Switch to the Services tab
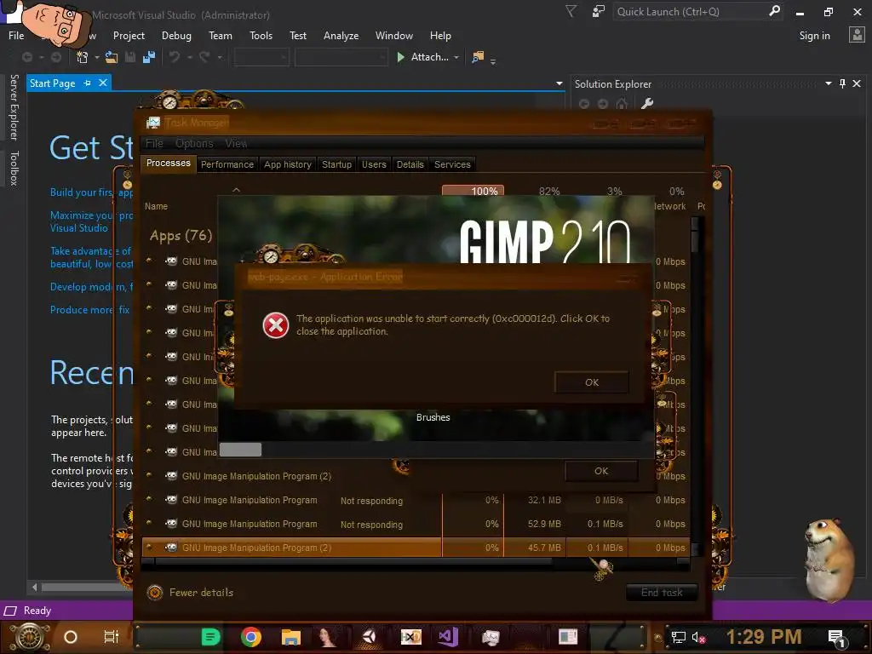 click(452, 164)
